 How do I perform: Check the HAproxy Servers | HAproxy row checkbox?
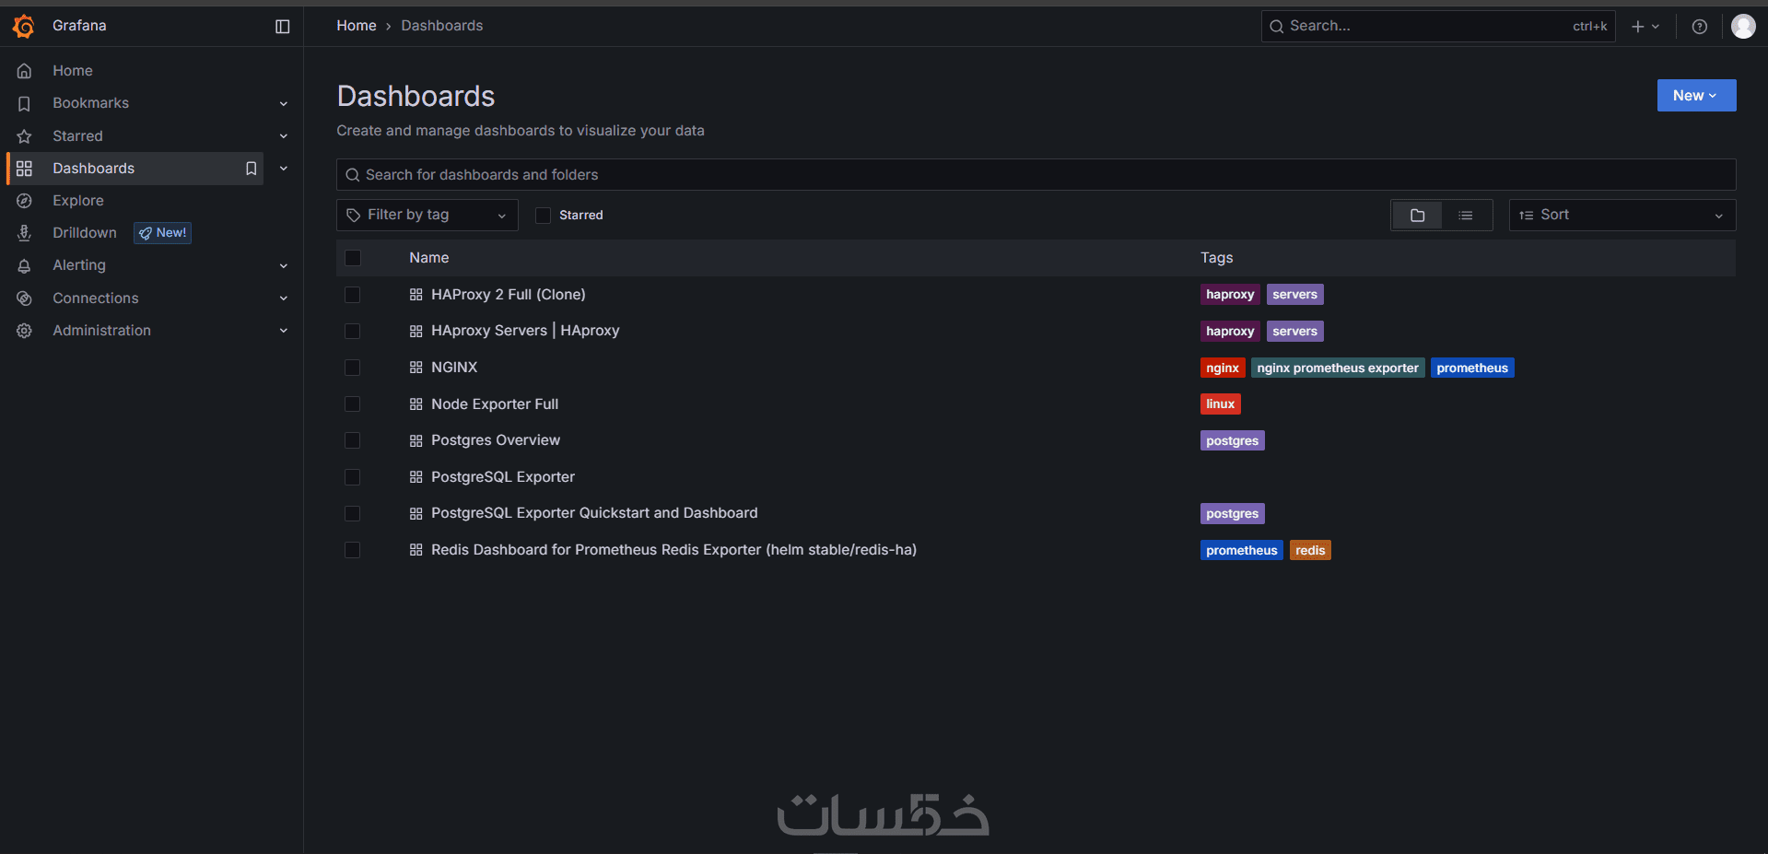(x=353, y=331)
